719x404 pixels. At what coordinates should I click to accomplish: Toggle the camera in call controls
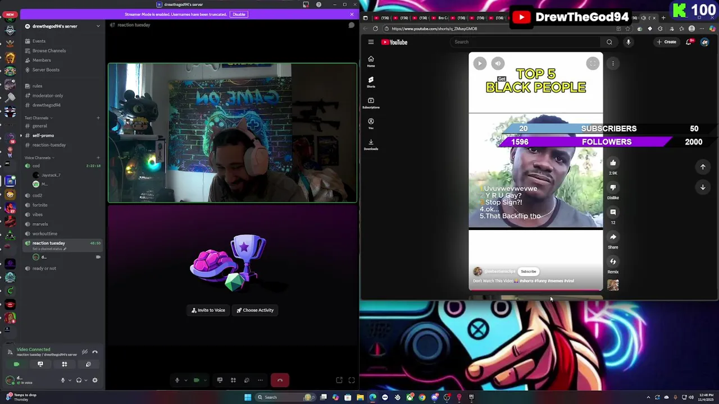tap(196, 380)
